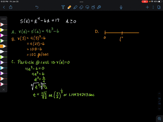Pick the cyan pen in favorites
The image size is (163, 122).
(3, 68)
